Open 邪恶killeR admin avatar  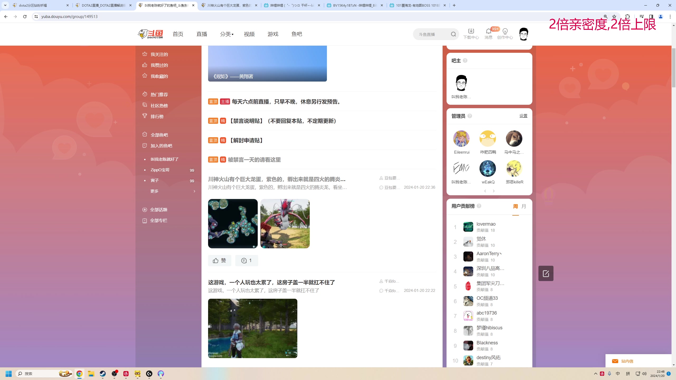pyautogui.click(x=514, y=168)
